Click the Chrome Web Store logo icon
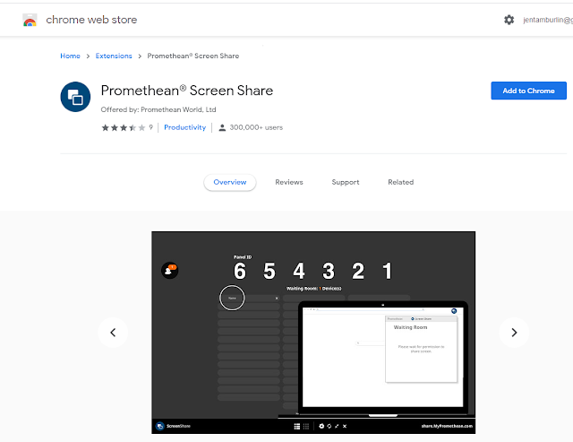This screenshot has width=573, height=442. (x=30, y=20)
